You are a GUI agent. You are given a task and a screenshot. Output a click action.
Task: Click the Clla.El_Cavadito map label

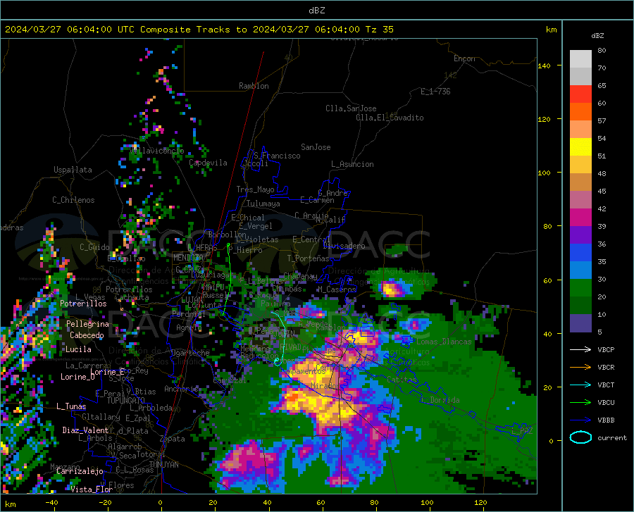390,118
